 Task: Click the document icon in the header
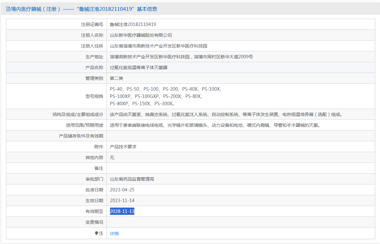pos(8,9)
